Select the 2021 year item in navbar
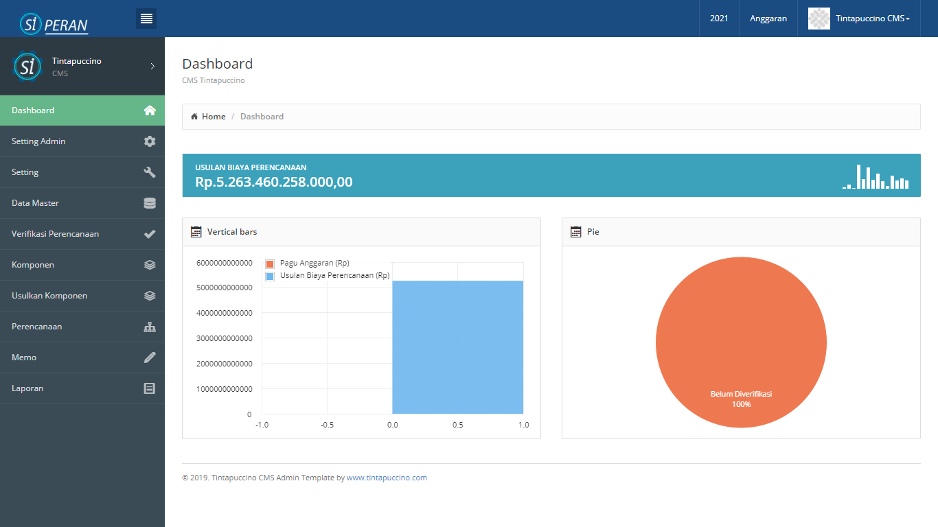The image size is (938, 527). coord(719,19)
